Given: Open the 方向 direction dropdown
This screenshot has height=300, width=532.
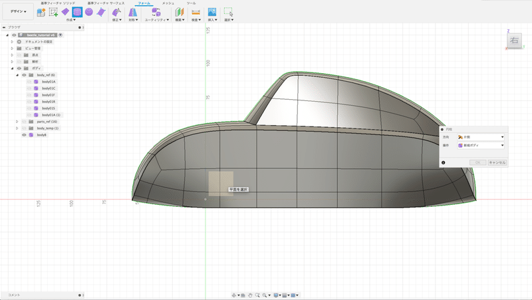Looking at the screenshot, I should coord(480,136).
